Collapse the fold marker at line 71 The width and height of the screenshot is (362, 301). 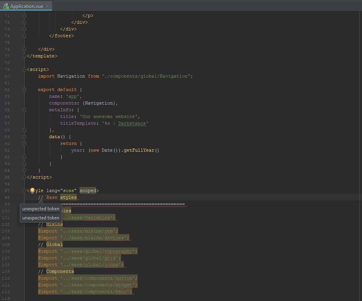click(x=24, y=16)
